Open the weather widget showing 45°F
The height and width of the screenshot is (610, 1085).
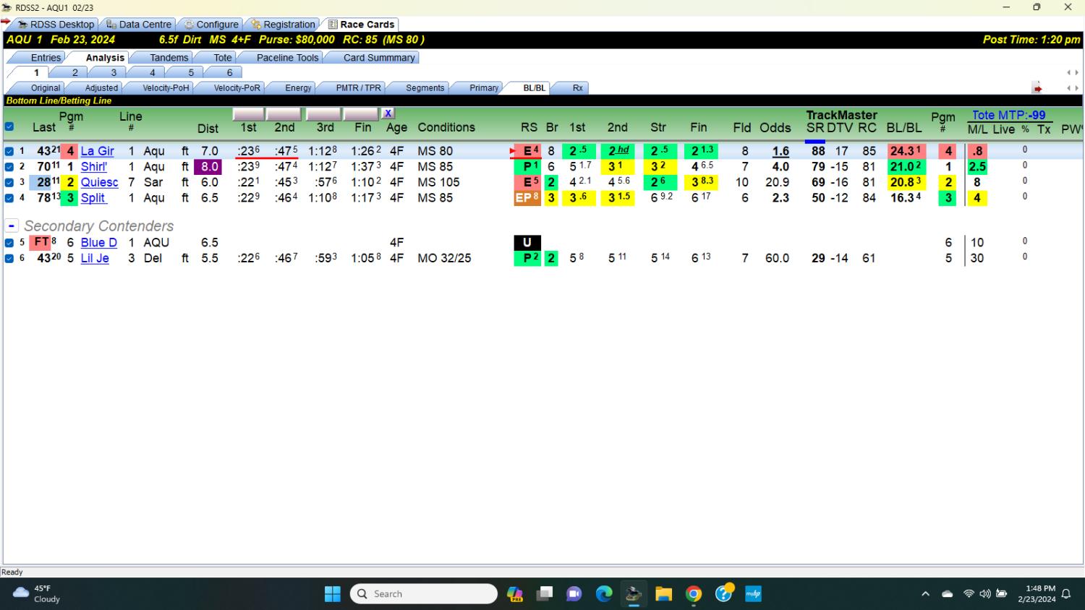click(x=37, y=594)
